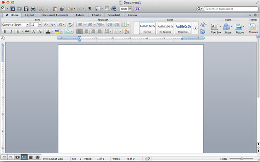Apply the No Spacing style
Image resolution: width=260 pixels, height=162 pixels.
[165, 28]
